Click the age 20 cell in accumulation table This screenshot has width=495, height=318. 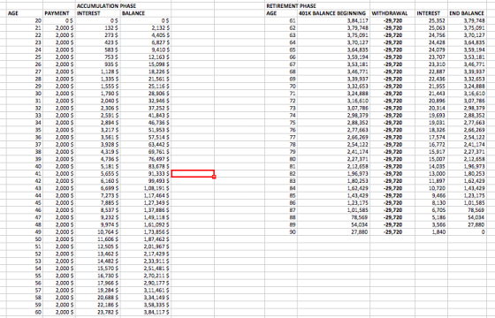(x=25, y=20)
